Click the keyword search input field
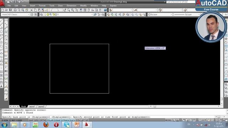228x128 pixels. pyautogui.click(x=181, y=2)
